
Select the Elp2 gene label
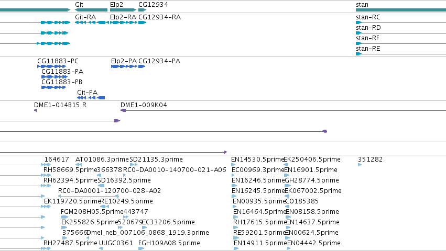[x=117, y=5]
